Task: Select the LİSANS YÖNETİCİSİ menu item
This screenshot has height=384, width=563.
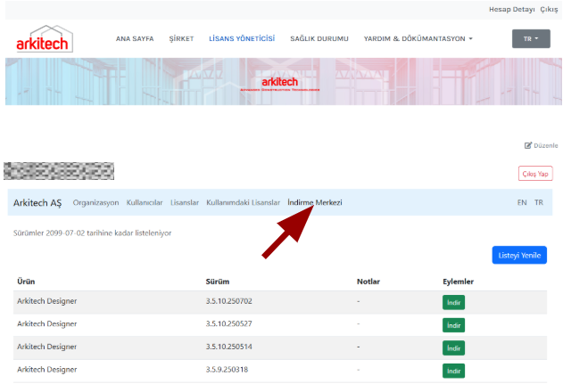Action: (242, 38)
